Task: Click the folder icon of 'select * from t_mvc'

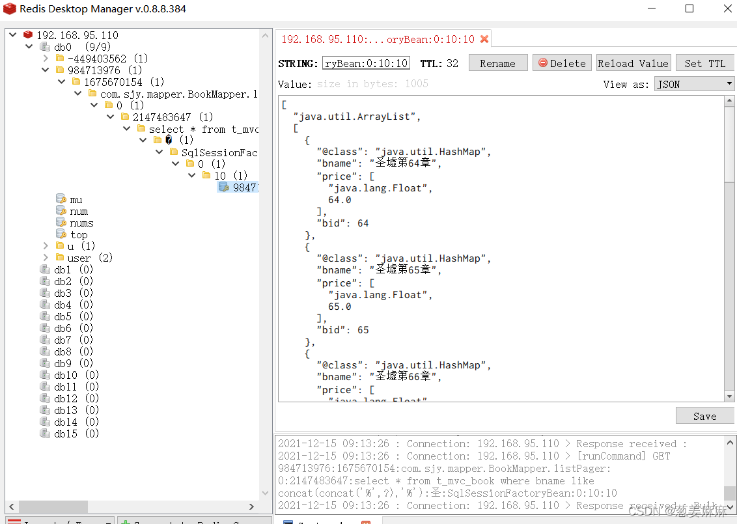Action: coord(141,128)
